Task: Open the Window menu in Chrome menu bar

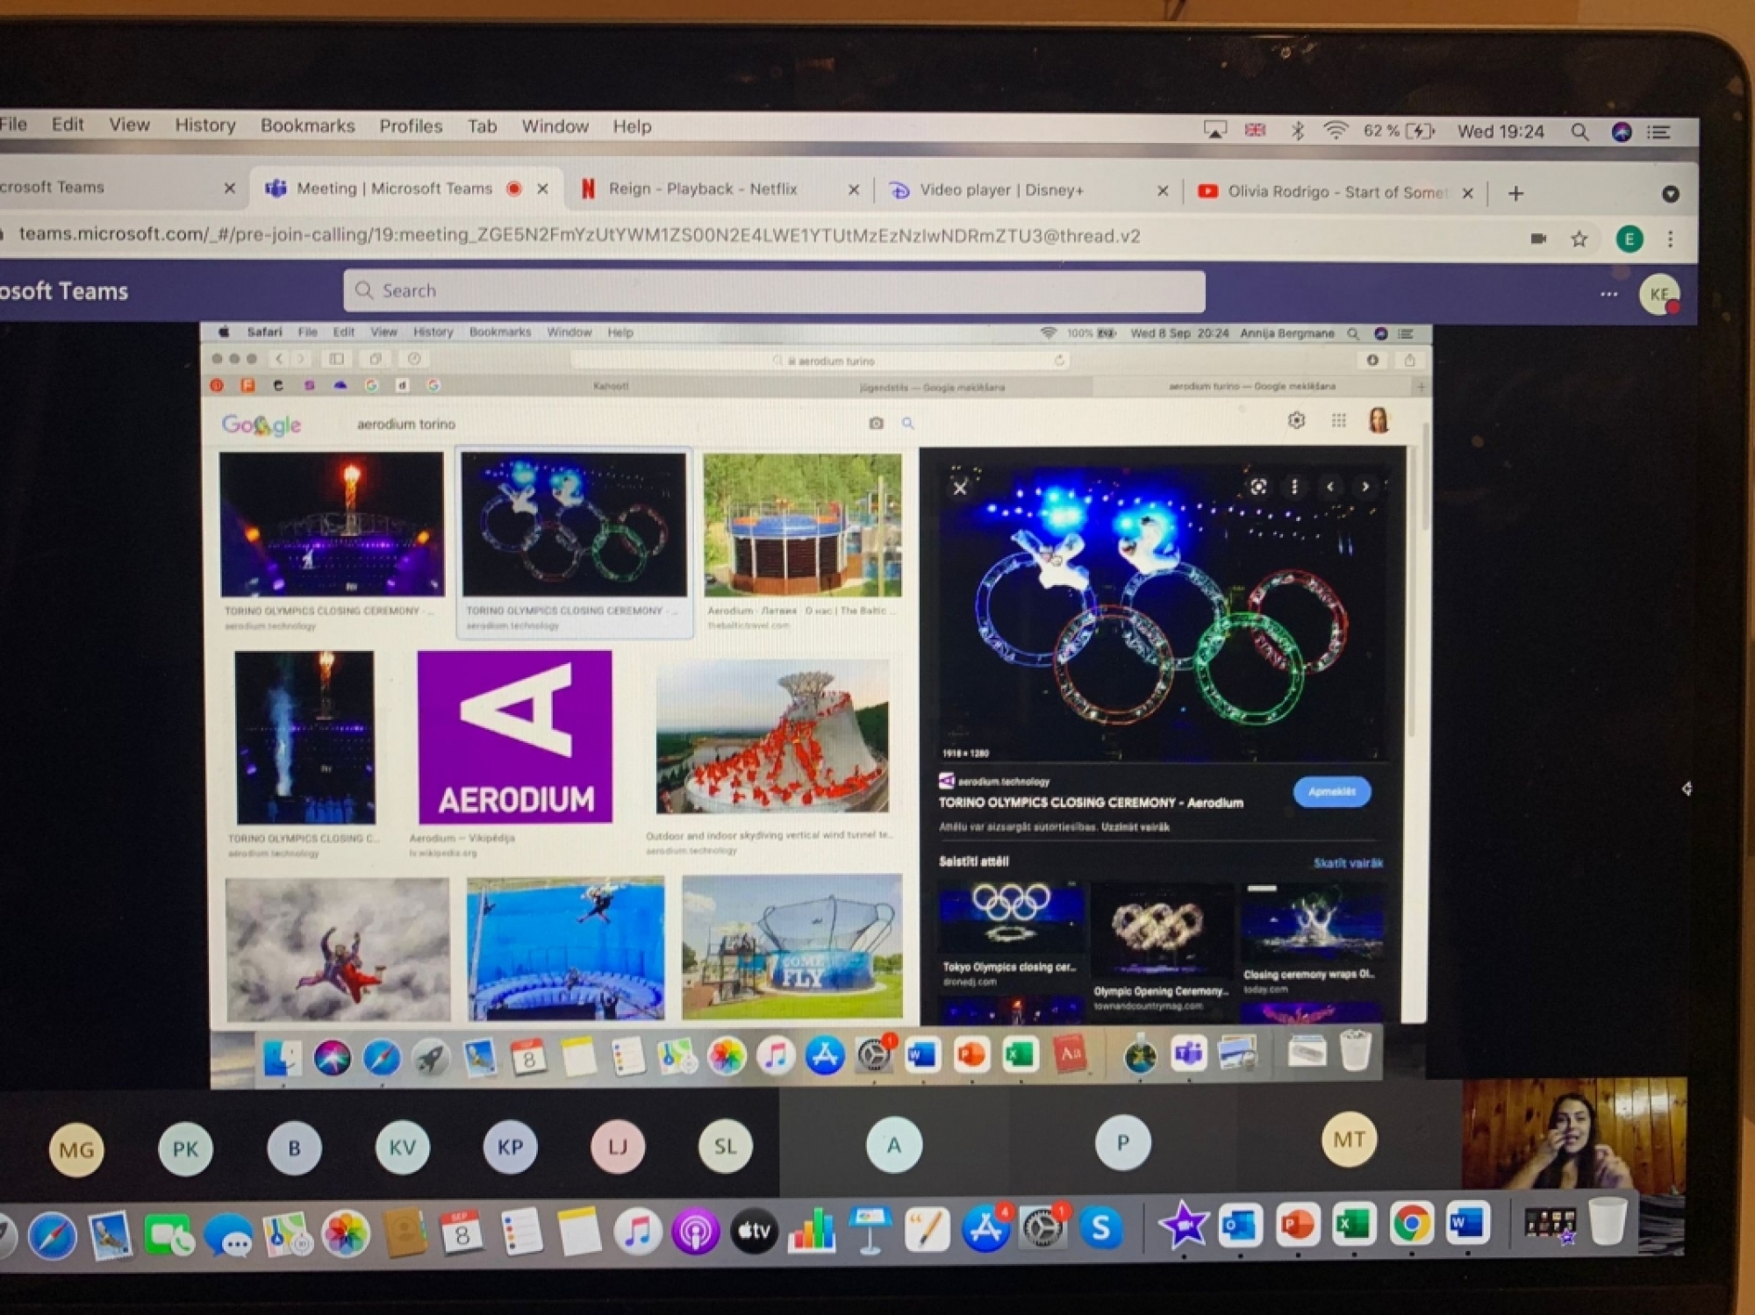Action: (555, 126)
